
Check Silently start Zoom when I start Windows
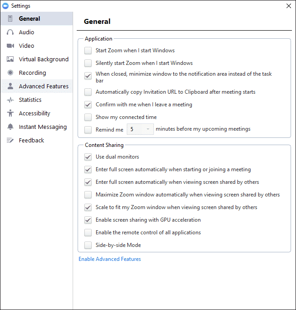click(x=88, y=63)
